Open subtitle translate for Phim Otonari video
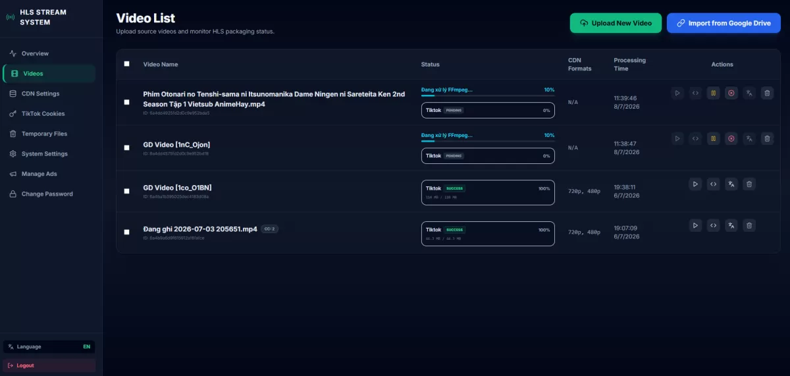Image resolution: width=790 pixels, height=376 pixels. tap(749, 94)
